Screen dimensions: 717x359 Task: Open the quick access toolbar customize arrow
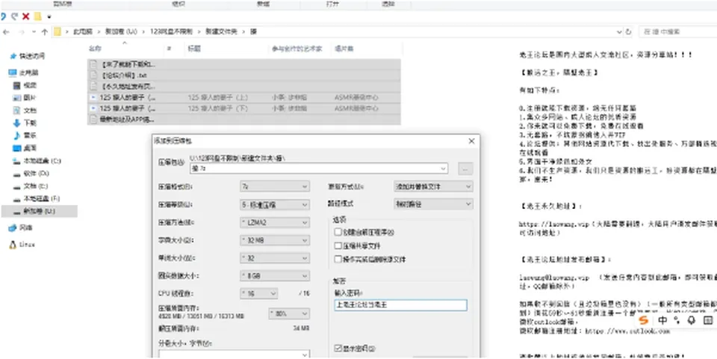tap(49, 17)
